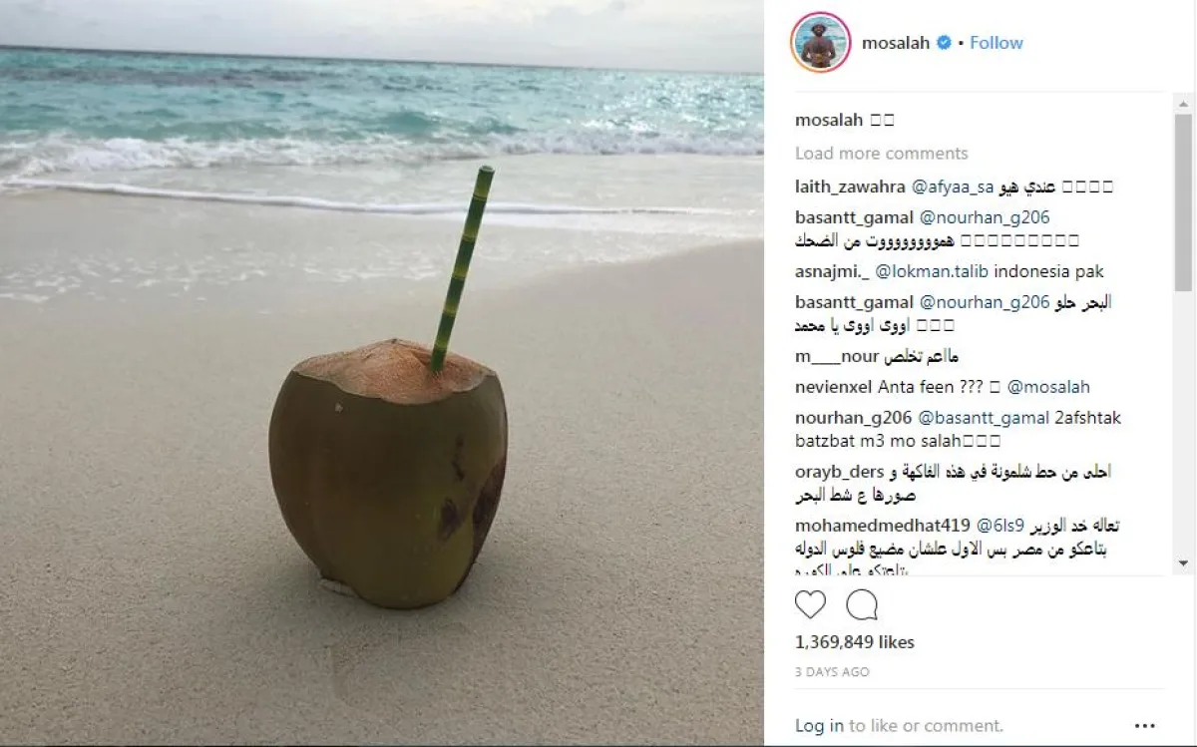Open the @afyaa_sa mention

(954, 187)
